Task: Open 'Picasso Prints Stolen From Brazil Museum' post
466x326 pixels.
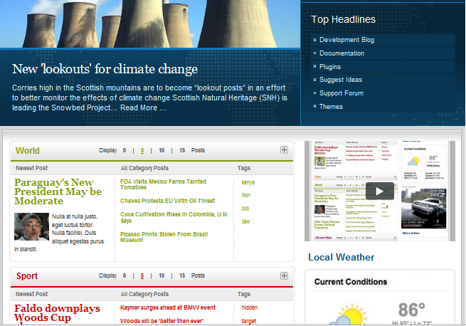Action: point(164,237)
